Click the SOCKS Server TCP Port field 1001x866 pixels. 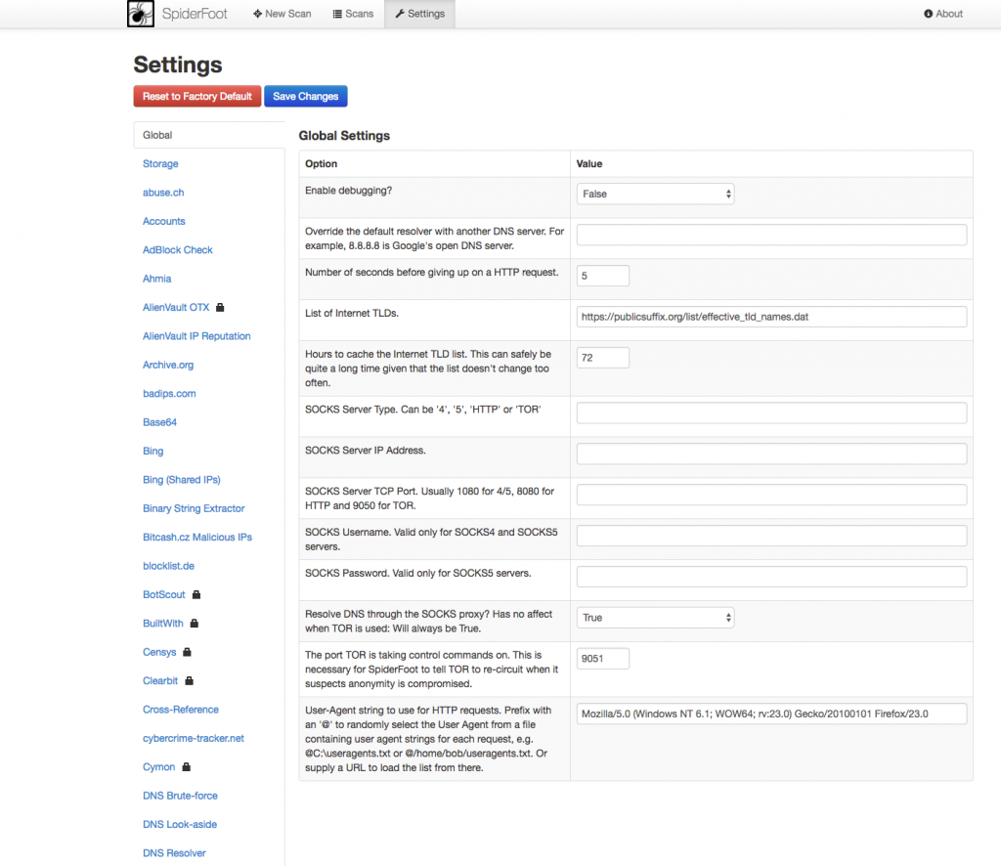pos(771,495)
